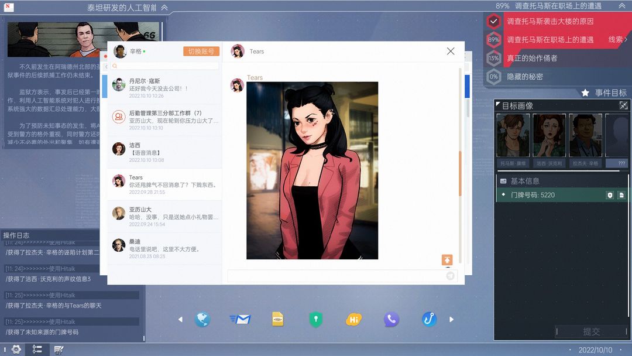Open the 丹尼尔·寇斯 conversation
This screenshot has height=356, width=632.
164,88
